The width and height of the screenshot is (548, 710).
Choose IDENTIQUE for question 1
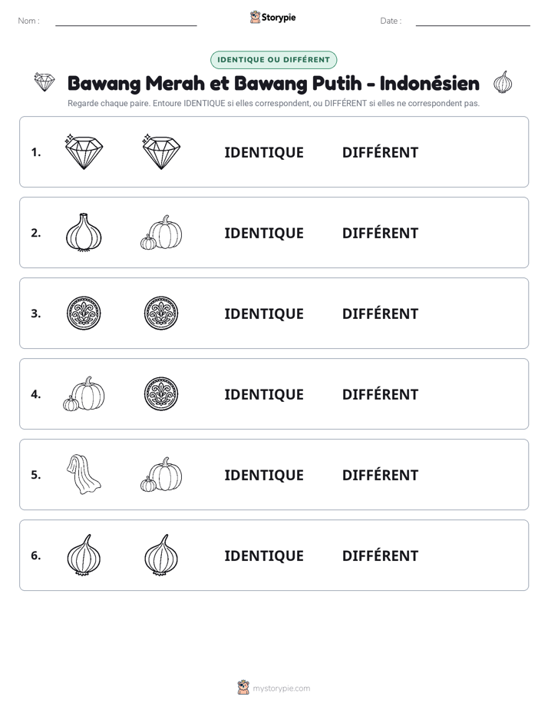[x=264, y=153]
